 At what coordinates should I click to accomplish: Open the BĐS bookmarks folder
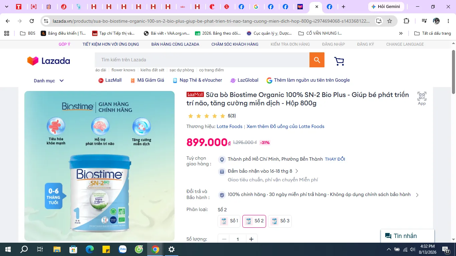coord(28,33)
